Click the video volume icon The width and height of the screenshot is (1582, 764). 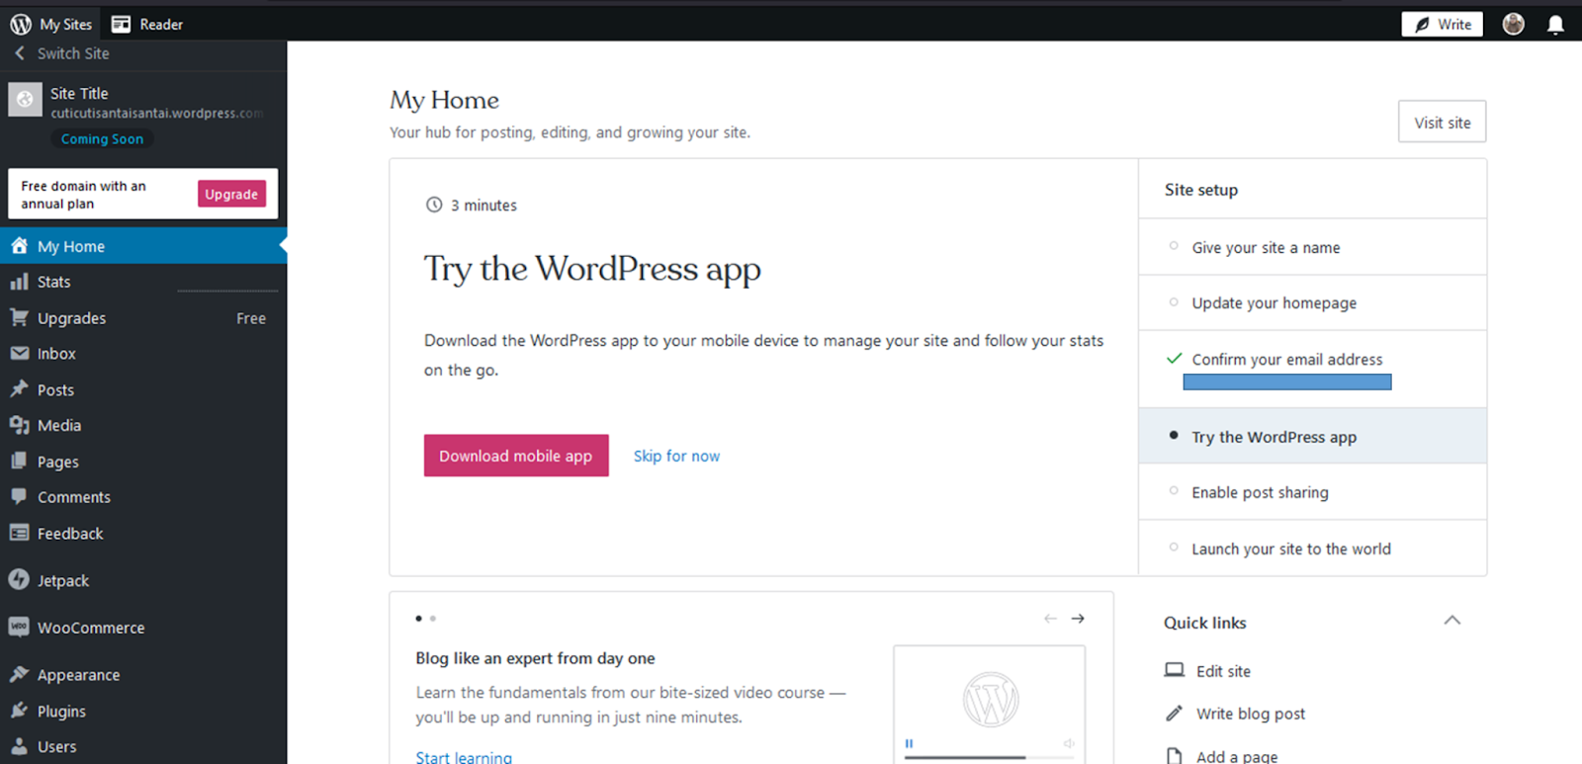[1069, 743]
